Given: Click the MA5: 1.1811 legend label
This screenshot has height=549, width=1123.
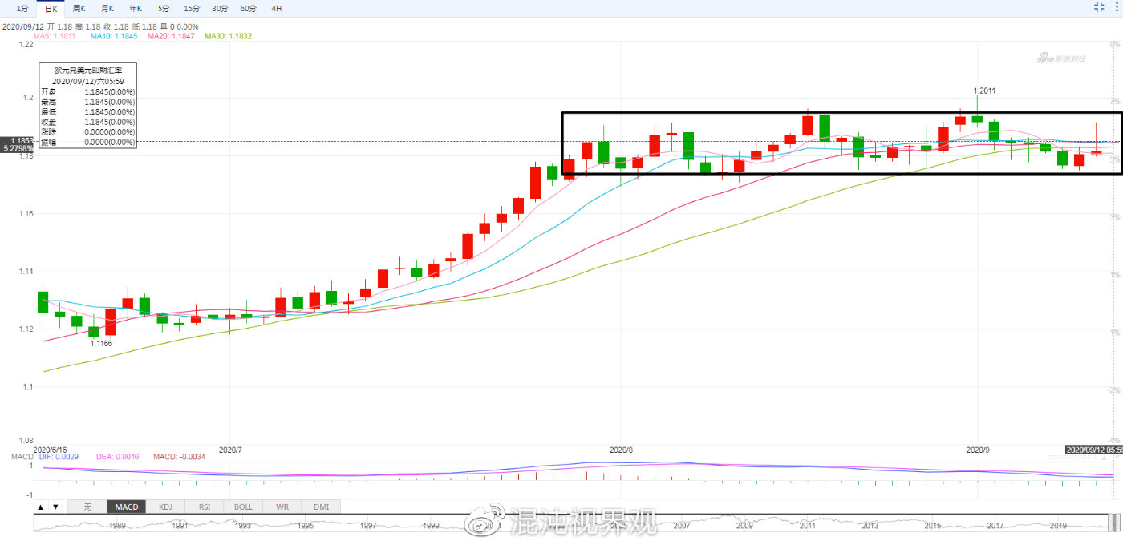Looking at the screenshot, I should pos(55,36).
